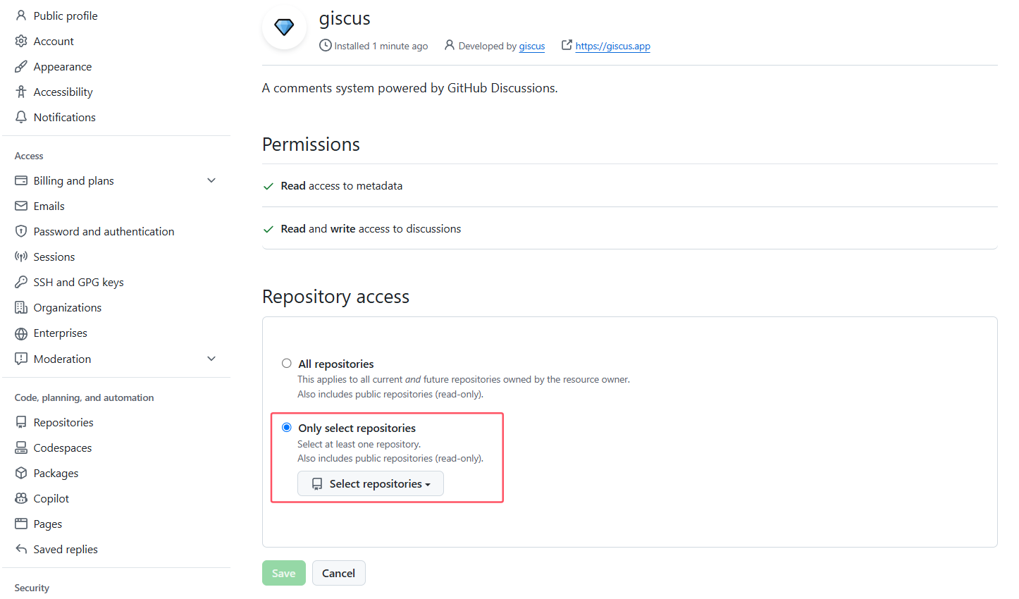Click the Enterprises globe icon
Viewport: 1019px width, 599px height.
pos(21,333)
